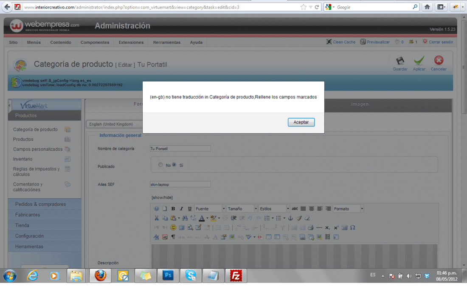Viewport: 467px width, 292px height.
Task: Open FileZilla from the taskbar
Action: pos(236,275)
